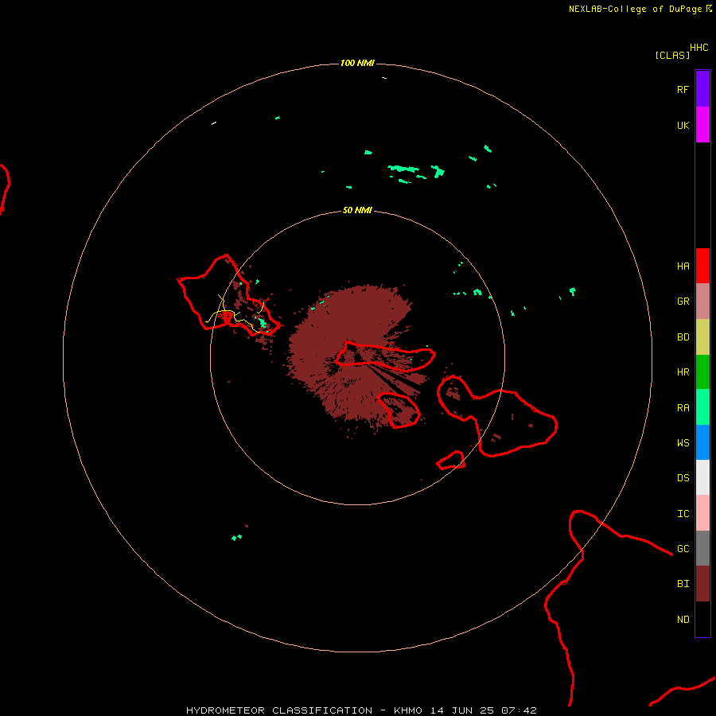Click the ND black legend swatch
The height and width of the screenshot is (716, 716).
coord(702,619)
